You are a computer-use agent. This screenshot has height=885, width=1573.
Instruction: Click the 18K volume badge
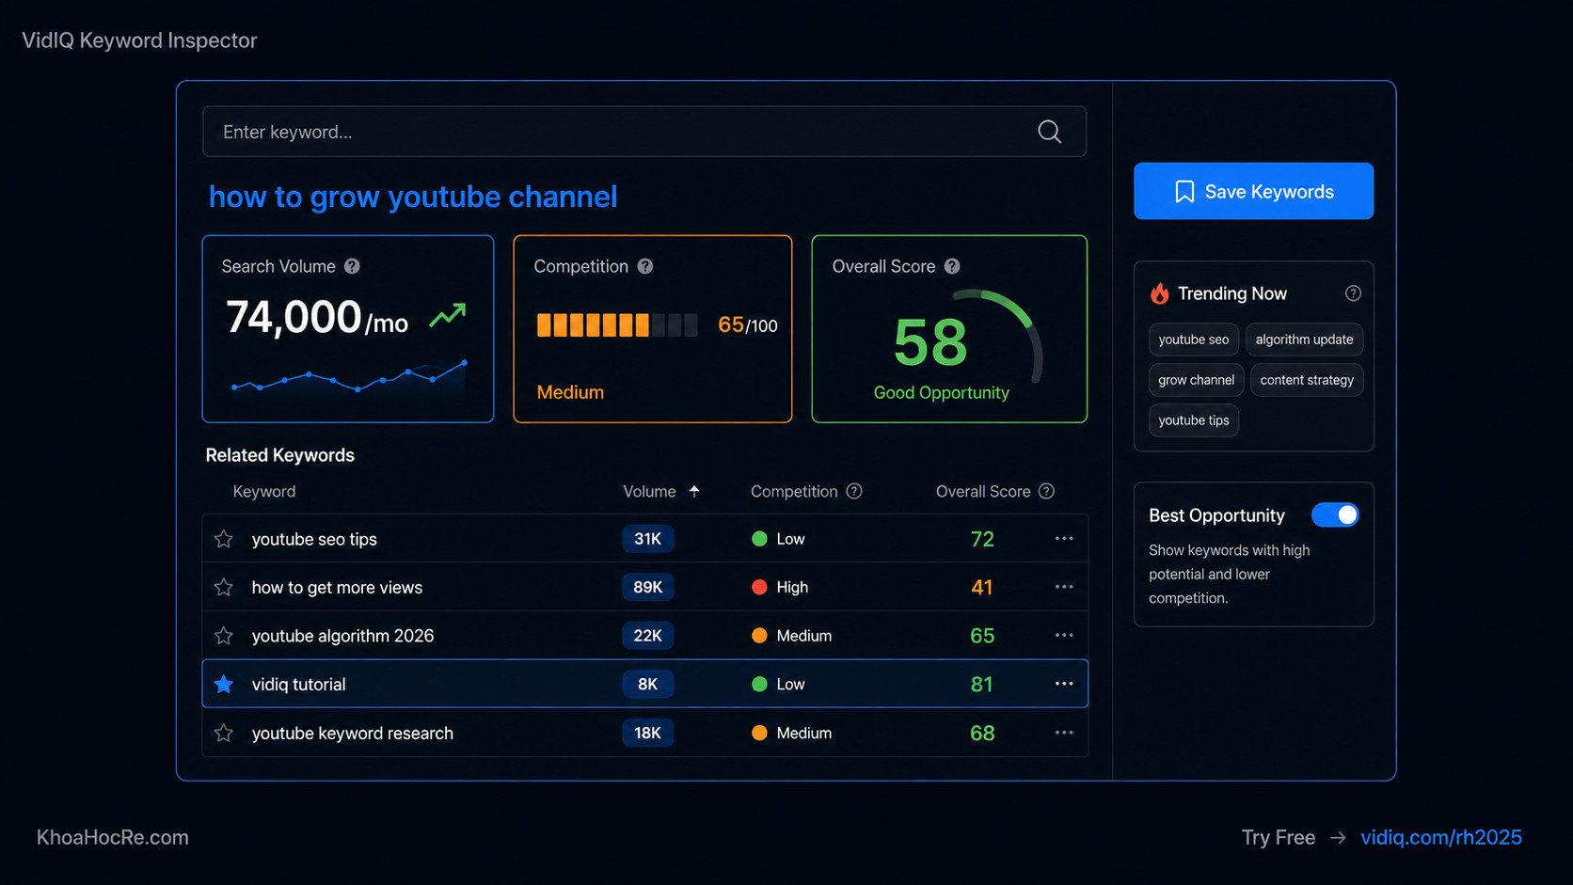pyautogui.click(x=647, y=733)
